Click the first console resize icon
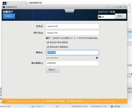 pyautogui.click(x=107, y=7)
